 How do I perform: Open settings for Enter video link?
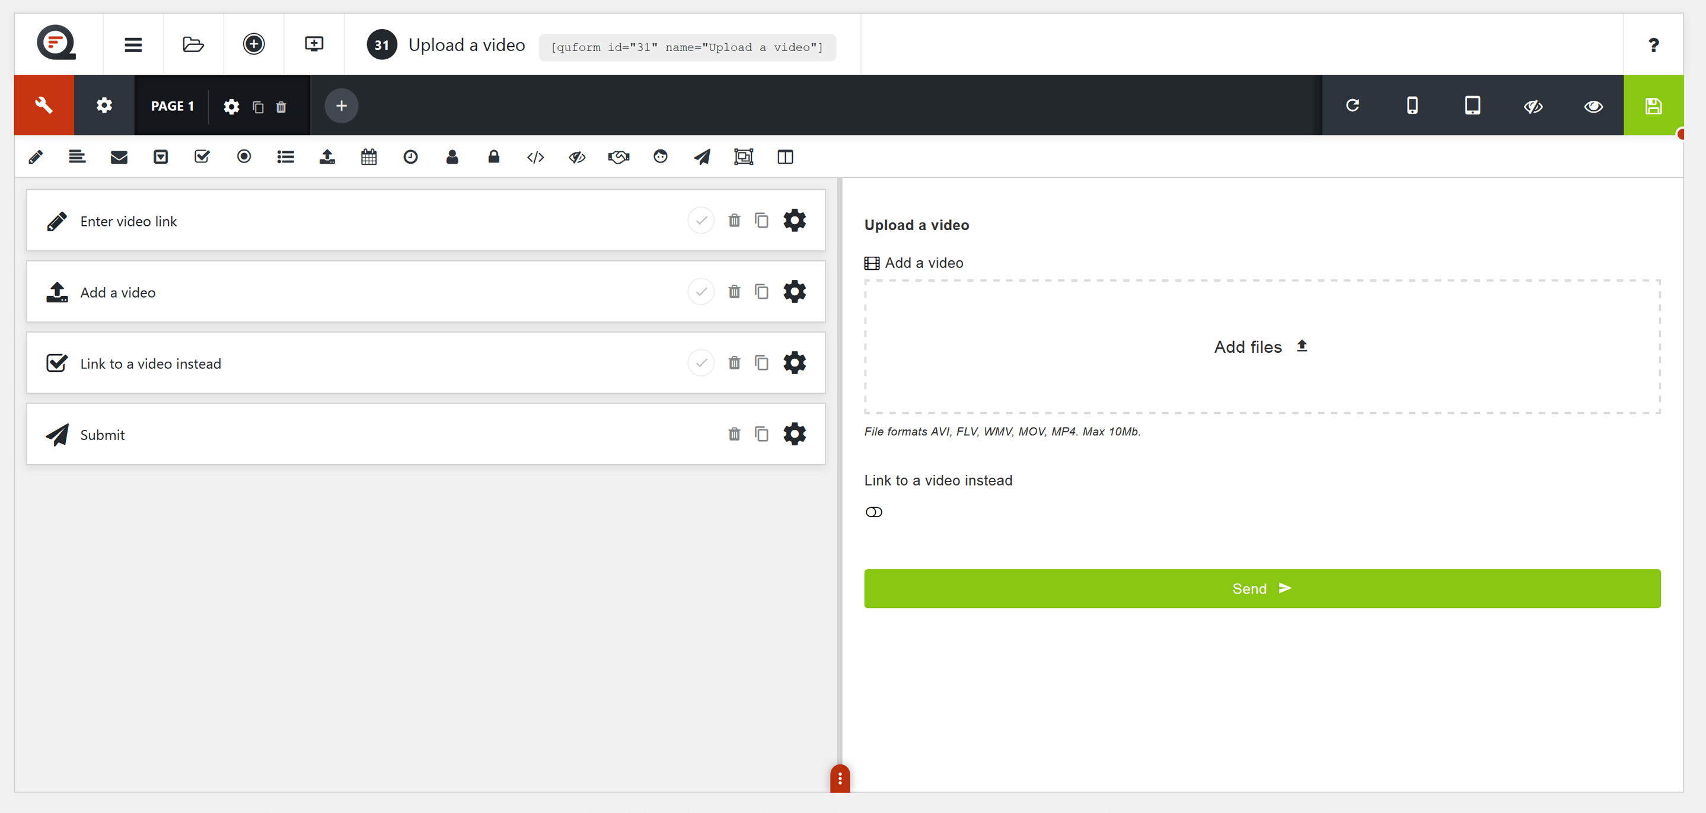coord(795,221)
